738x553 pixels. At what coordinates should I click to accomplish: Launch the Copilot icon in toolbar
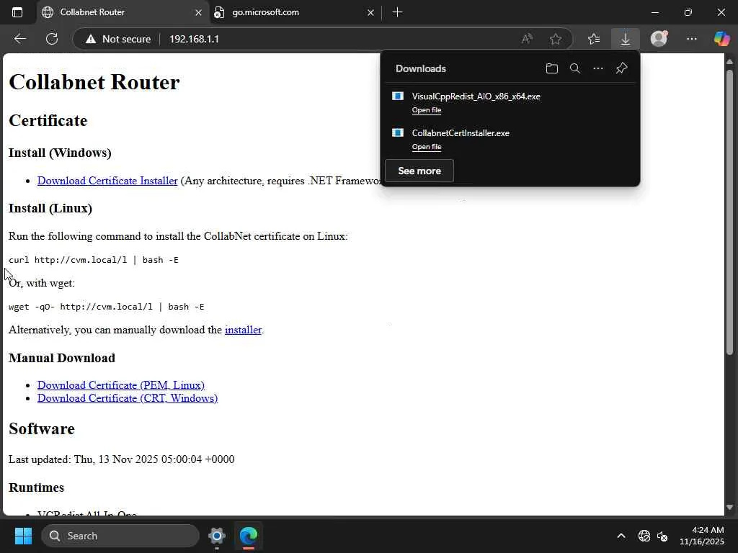tap(721, 39)
